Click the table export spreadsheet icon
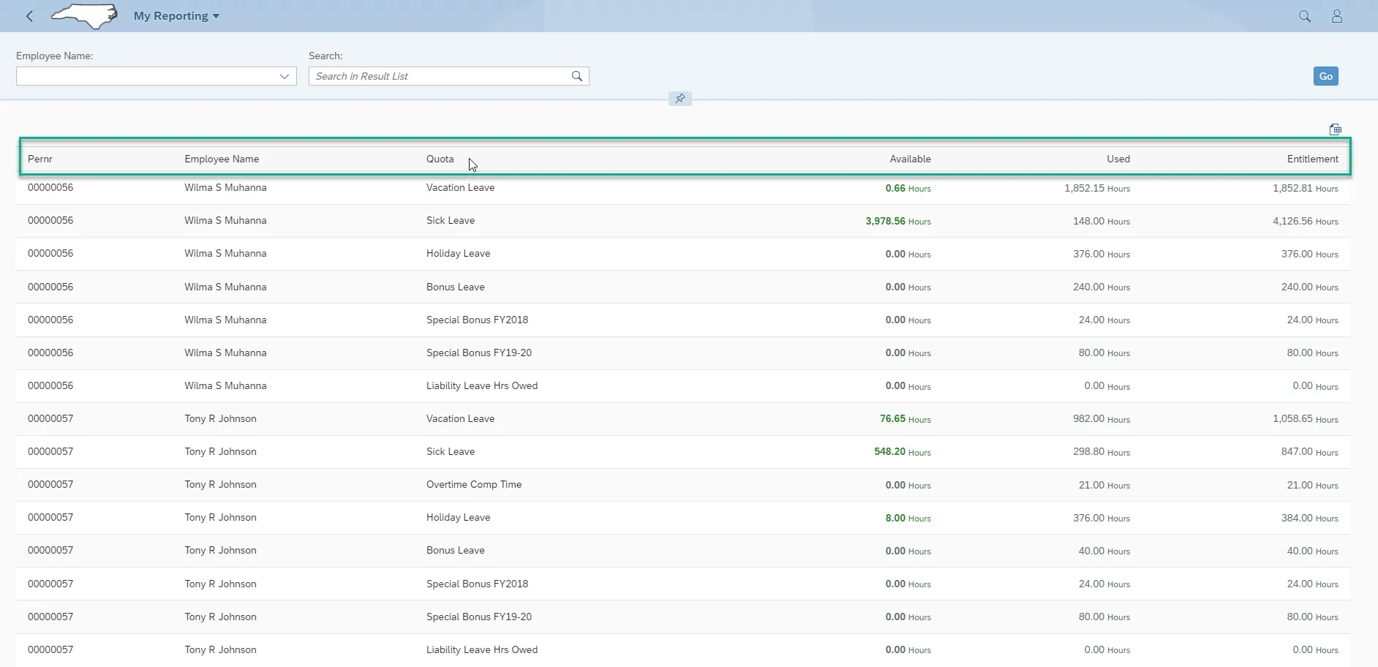 (1335, 129)
